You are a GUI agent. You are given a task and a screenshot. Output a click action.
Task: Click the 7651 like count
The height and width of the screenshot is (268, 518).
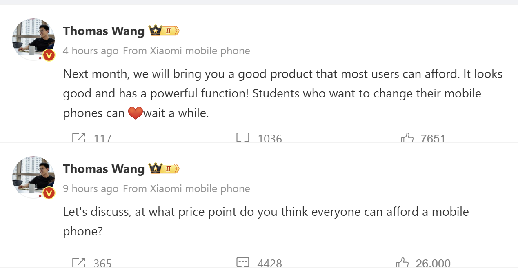coord(434,139)
